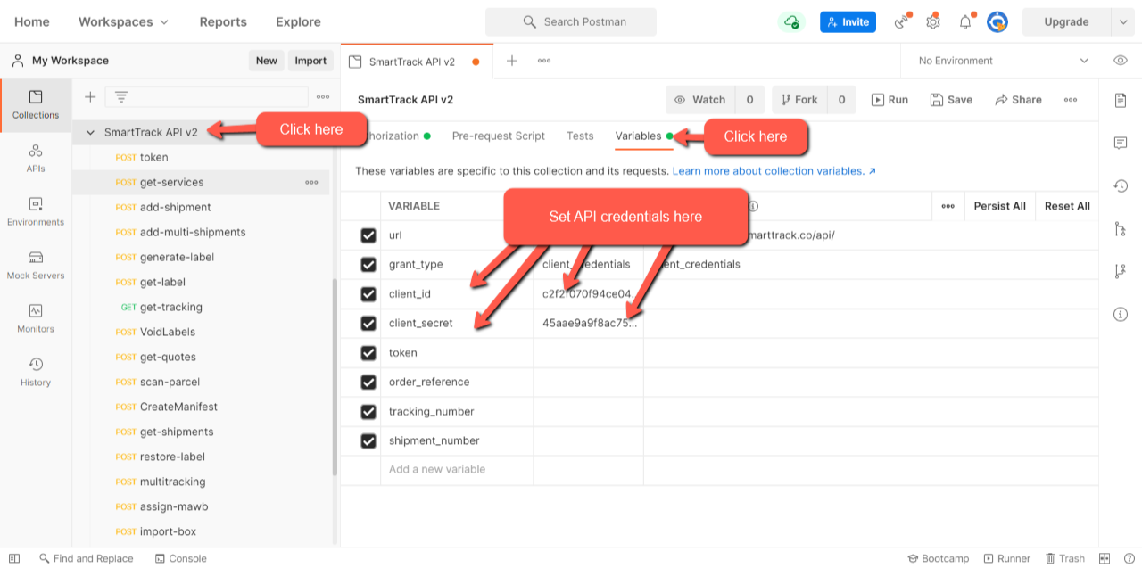Click the Invite button
Screen dimensions: 1142x568
[848, 21]
